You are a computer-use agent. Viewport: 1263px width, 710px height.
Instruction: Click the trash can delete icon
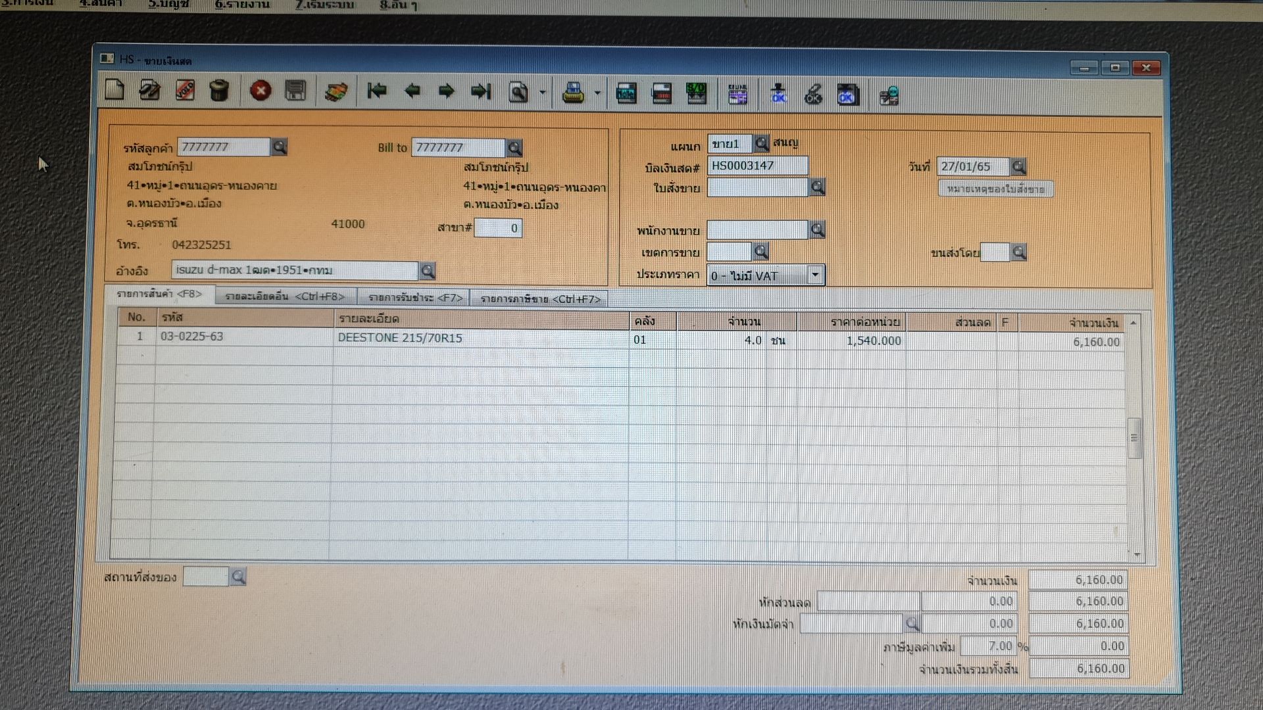(x=219, y=91)
